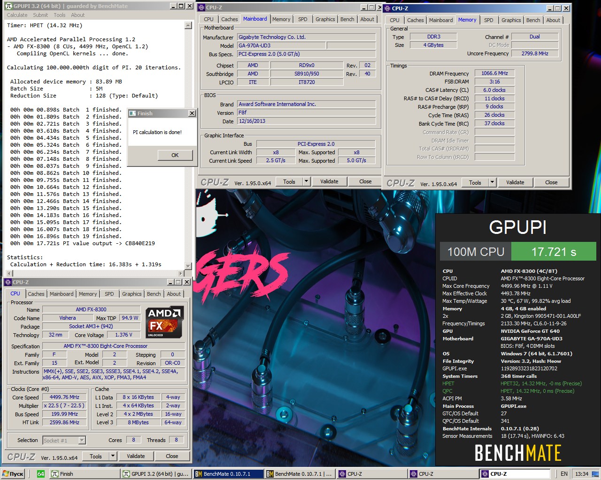
Task: Confirm PI calculation done with OK
Action: pos(175,155)
